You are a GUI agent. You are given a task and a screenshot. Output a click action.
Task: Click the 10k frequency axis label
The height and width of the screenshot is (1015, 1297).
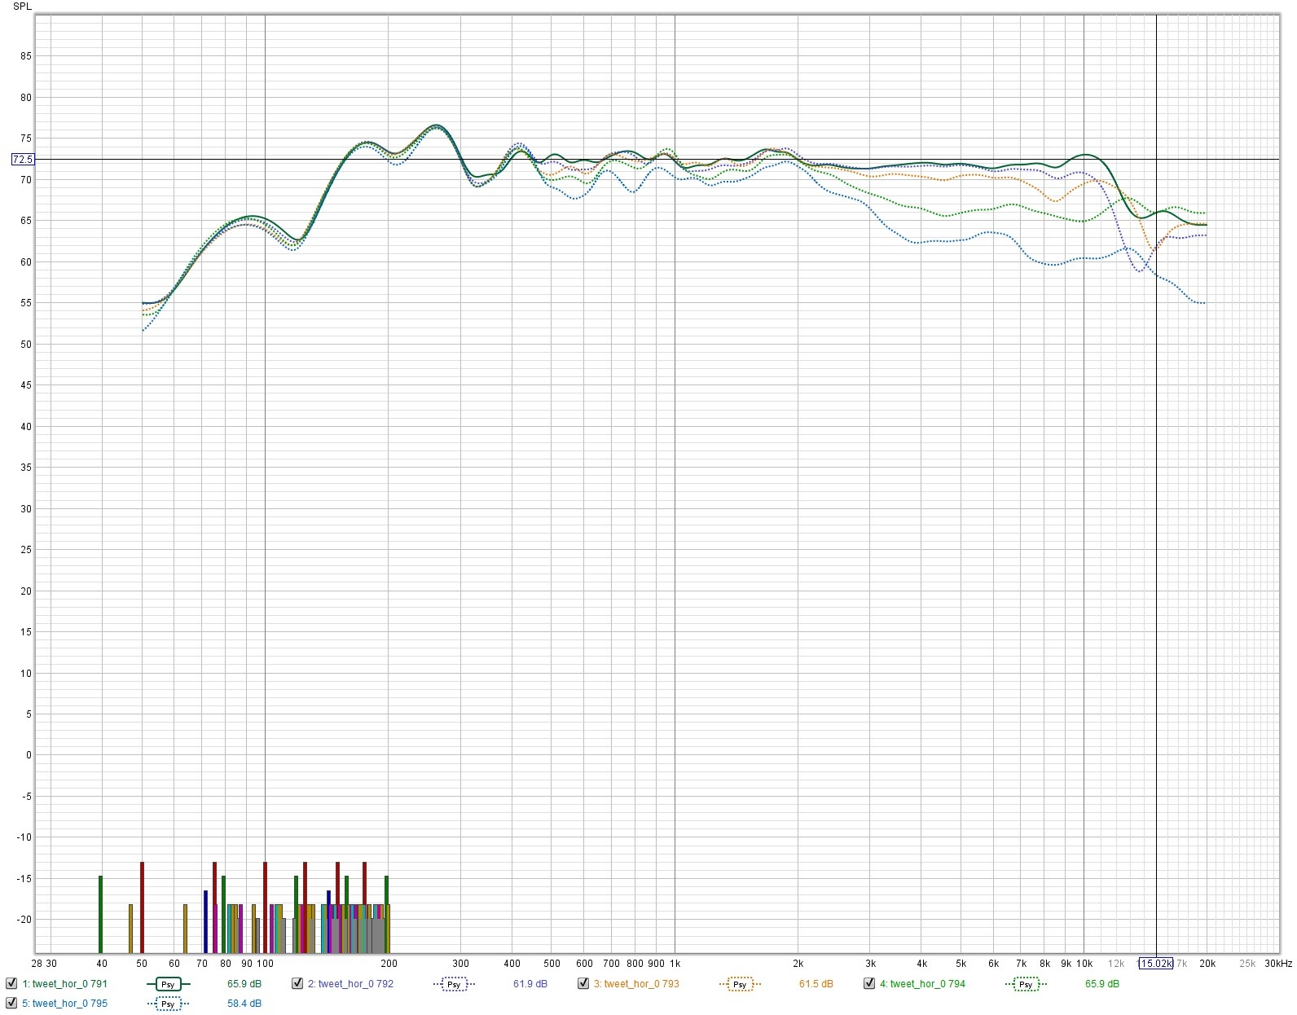pyautogui.click(x=1084, y=964)
